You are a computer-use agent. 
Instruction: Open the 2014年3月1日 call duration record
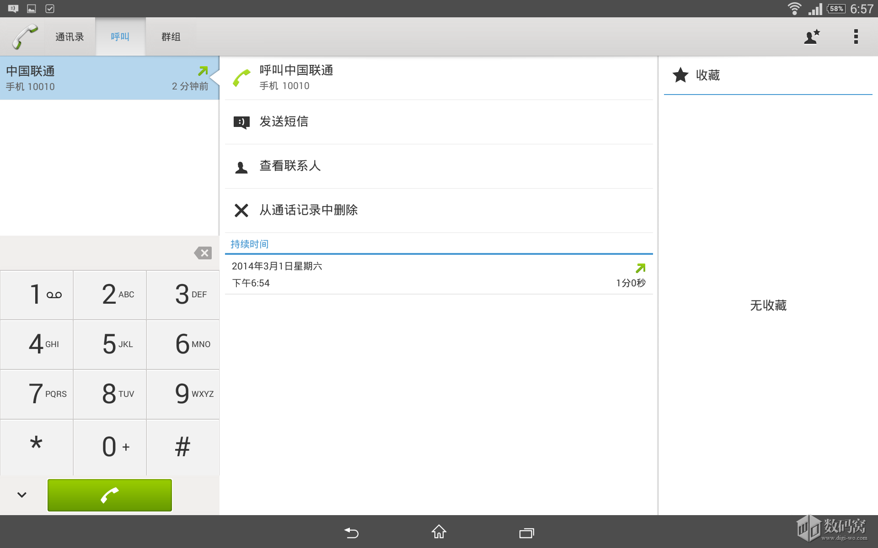click(x=439, y=274)
